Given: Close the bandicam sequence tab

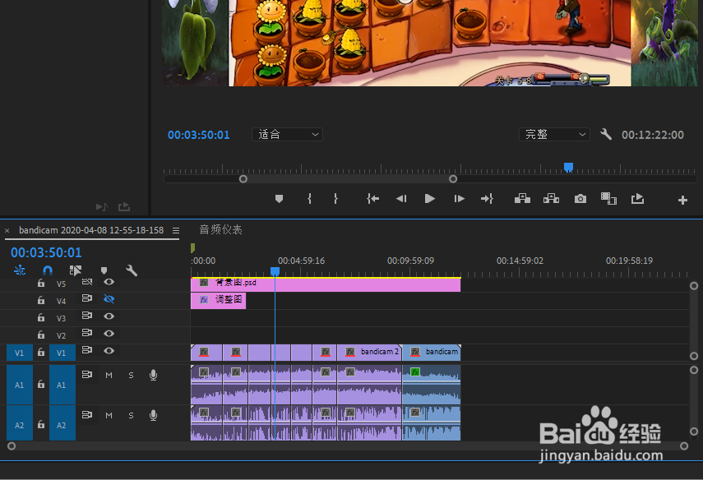Looking at the screenshot, I should tap(7, 231).
